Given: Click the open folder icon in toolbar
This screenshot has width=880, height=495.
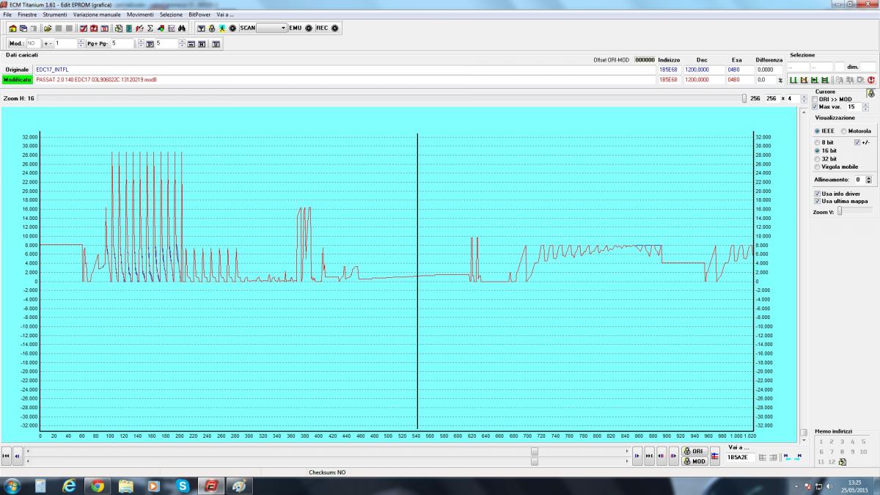Looking at the screenshot, I should coord(47,28).
